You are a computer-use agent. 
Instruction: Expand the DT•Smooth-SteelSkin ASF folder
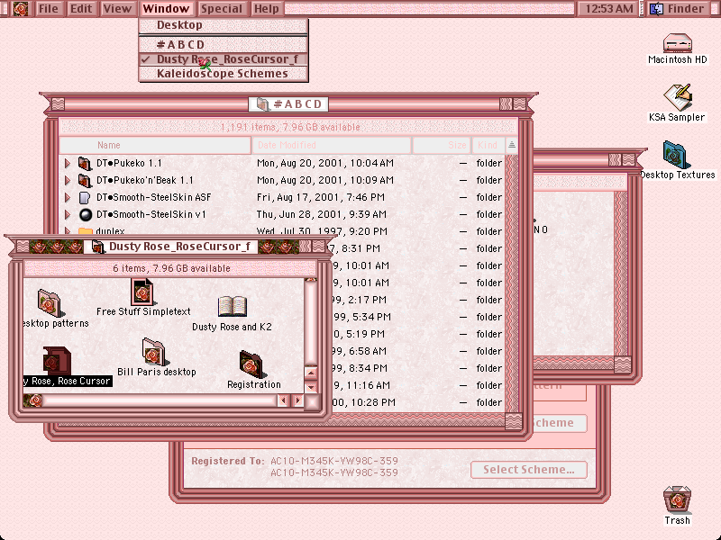point(67,197)
